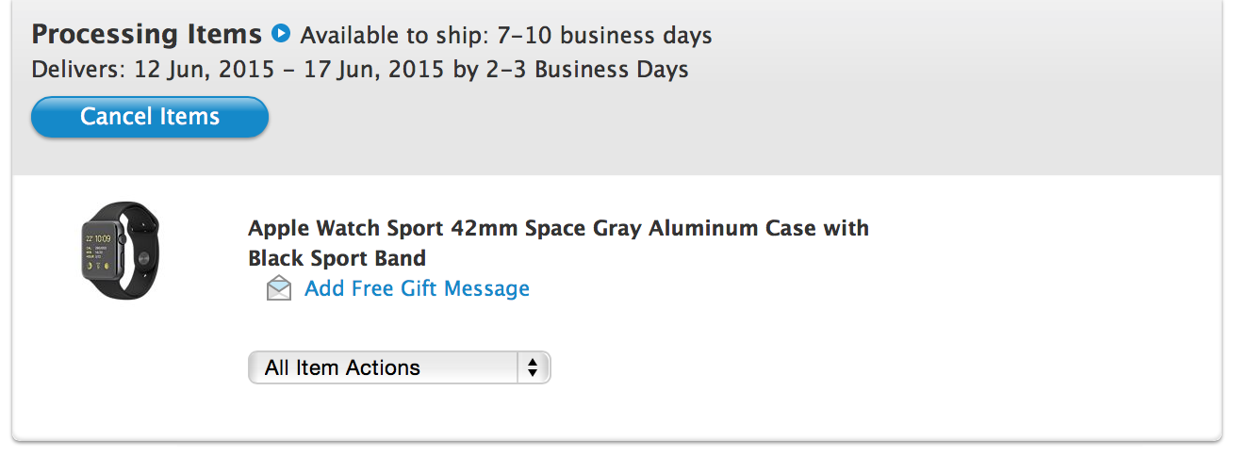
Task: Click the 17 Jun, 2015 delivery end date
Action: pyautogui.click(x=374, y=70)
